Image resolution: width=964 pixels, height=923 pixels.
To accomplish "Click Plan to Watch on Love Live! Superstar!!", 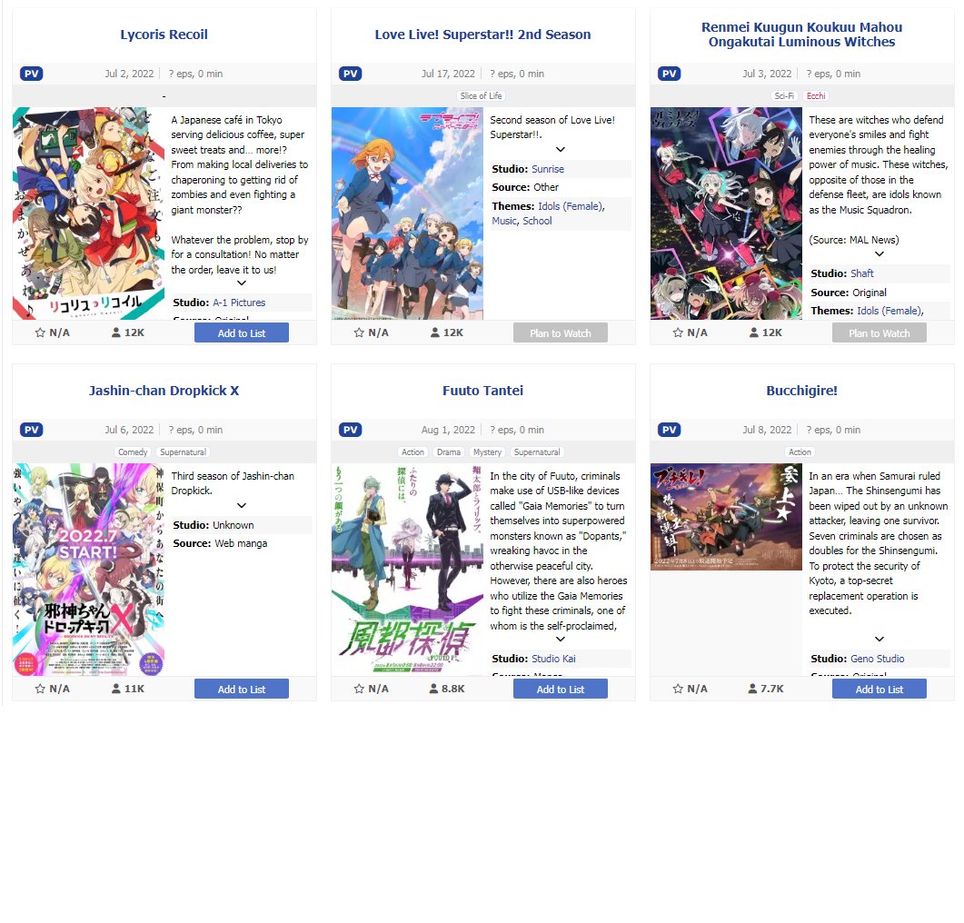I will coord(560,332).
